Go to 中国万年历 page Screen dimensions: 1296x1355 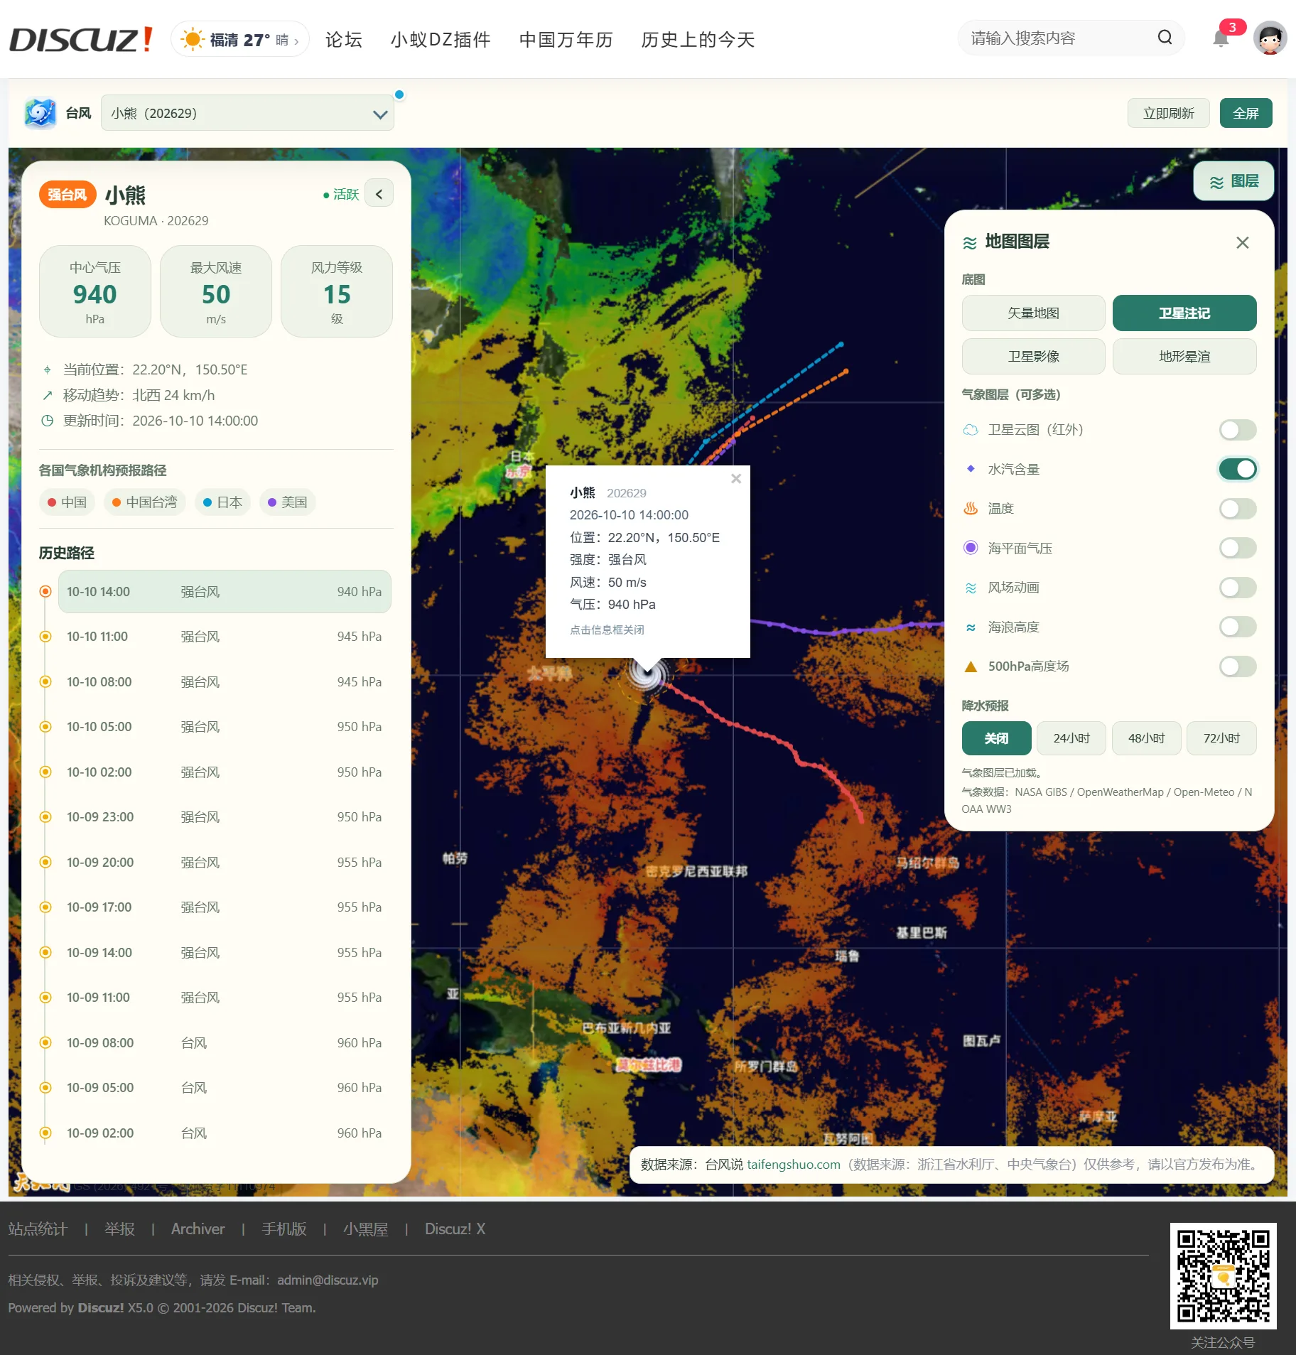point(566,39)
